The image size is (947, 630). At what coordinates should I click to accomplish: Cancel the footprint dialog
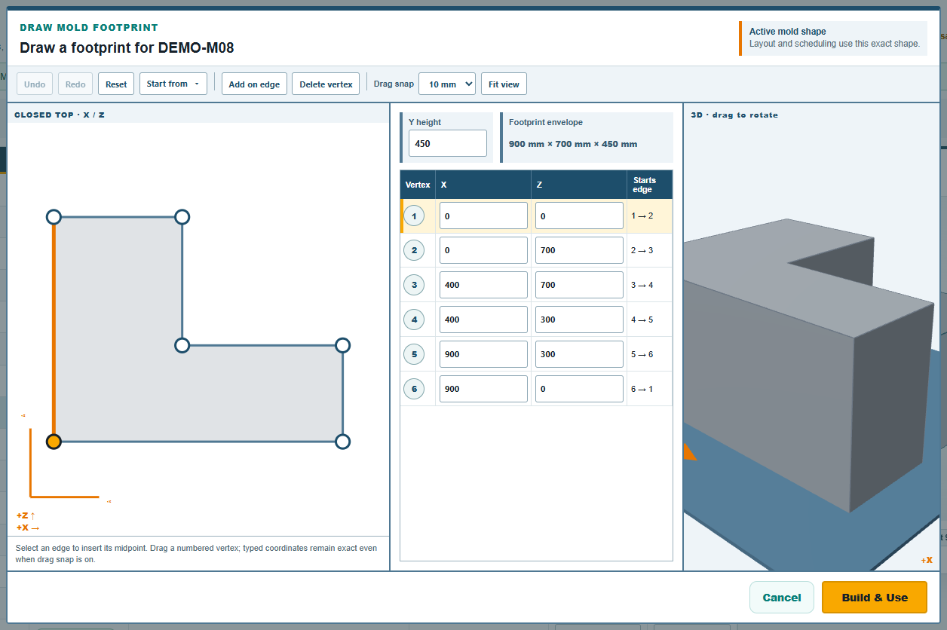click(x=782, y=598)
